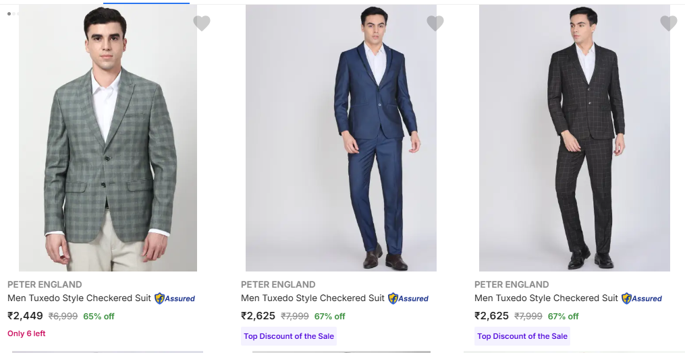Open the suit title link below the blue suit
Screen dimensions: 685x353
pos(312,298)
